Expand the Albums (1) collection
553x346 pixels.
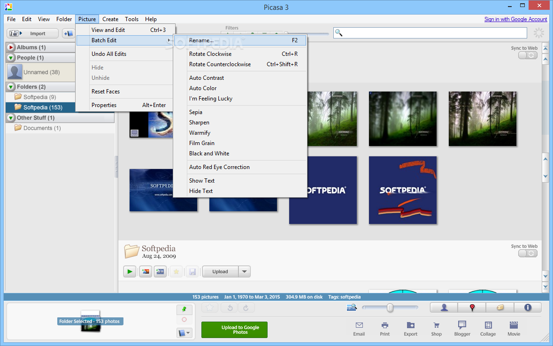coord(11,47)
